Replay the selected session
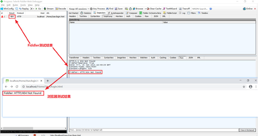 pos(24,9)
